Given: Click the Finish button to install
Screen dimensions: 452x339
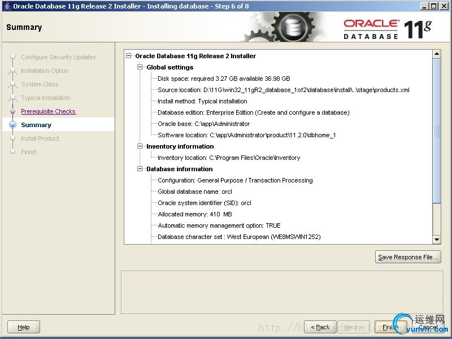Looking at the screenshot, I should click(390, 327).
